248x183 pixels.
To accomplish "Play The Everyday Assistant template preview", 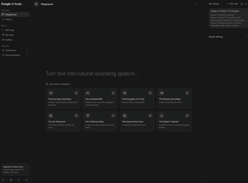I will [76, 93].
